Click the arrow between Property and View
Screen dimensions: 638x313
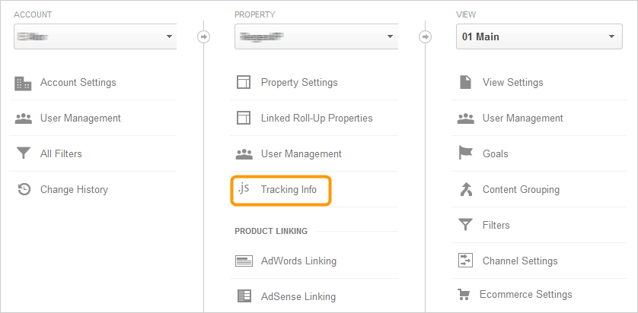point(425,37)
